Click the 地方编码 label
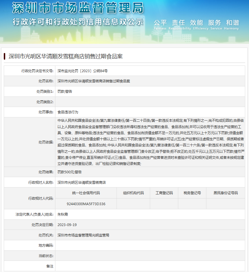 click(x=46, y=246)
